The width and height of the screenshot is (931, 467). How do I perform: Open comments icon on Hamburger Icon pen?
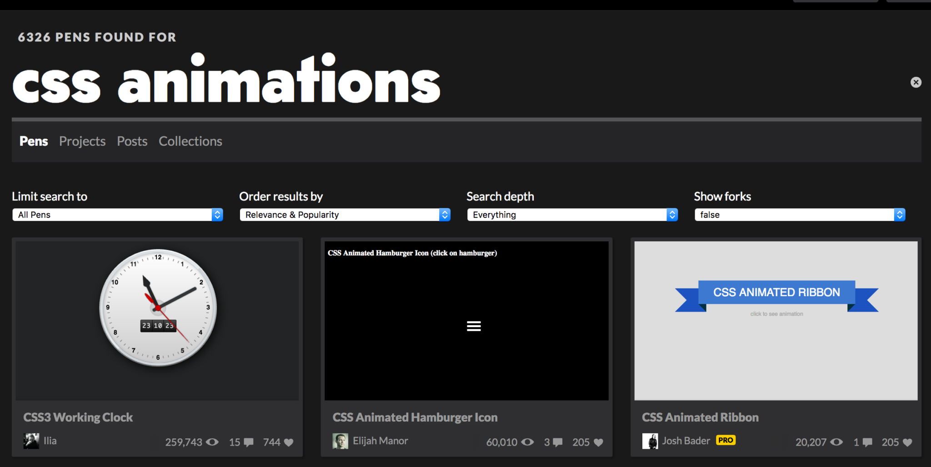click(558, 442)
